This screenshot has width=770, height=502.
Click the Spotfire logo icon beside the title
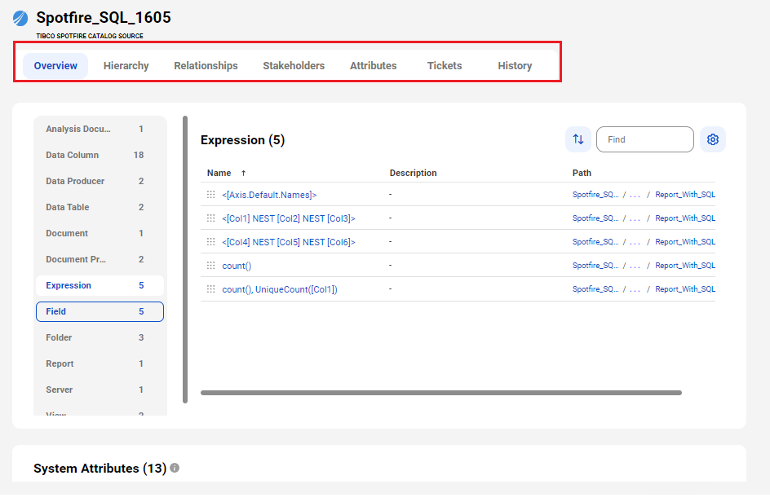tap(20, 18)
